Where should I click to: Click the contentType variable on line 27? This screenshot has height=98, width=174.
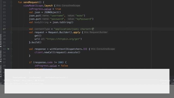pos(42,29)
